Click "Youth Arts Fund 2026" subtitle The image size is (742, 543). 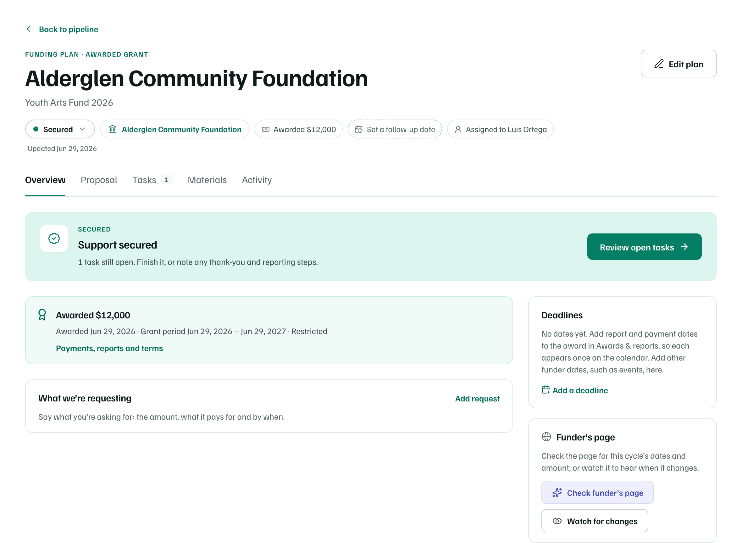(69, 103)
